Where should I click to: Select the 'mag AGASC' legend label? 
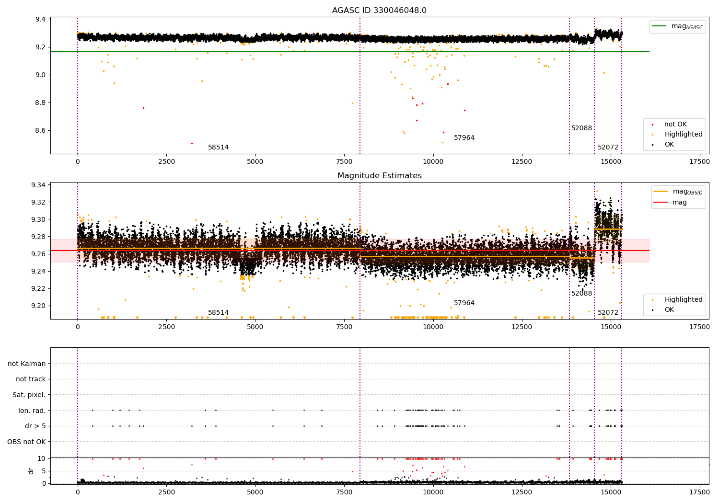pos(687,26)
